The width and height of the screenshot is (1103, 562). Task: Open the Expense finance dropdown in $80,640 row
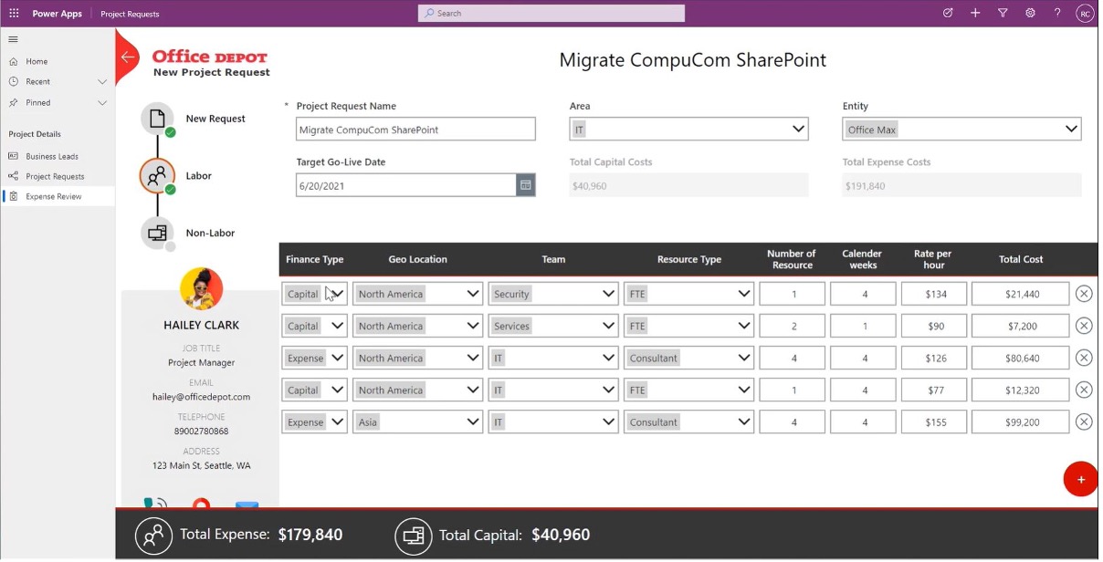coord(314,358)
